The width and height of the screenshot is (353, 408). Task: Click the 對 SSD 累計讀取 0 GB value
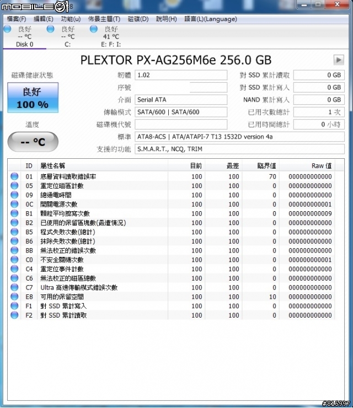319,75
